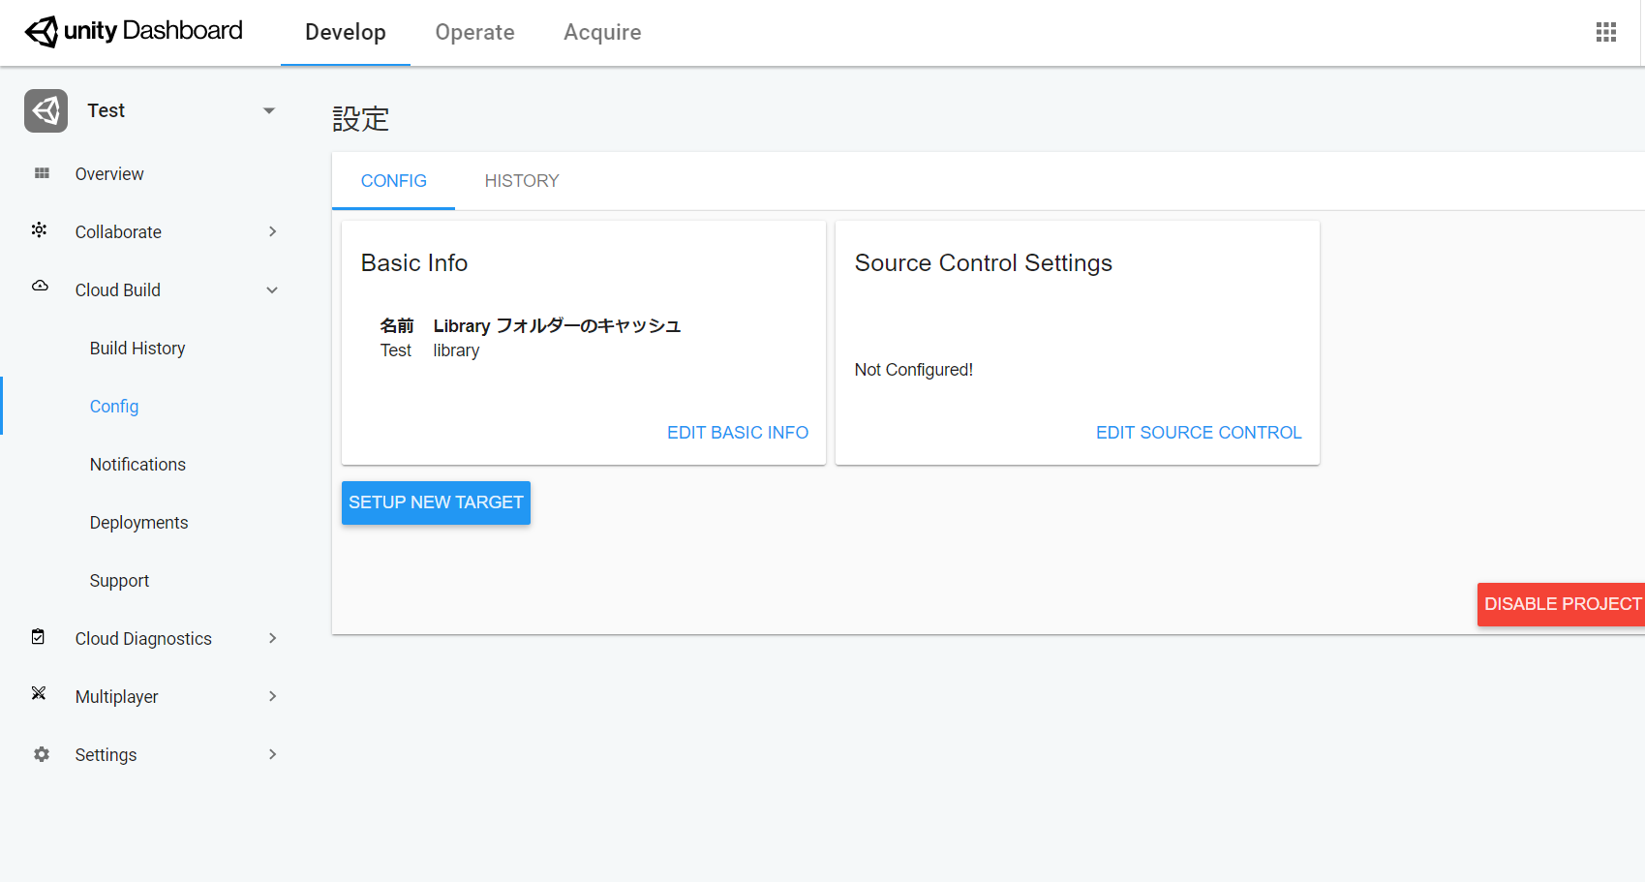Viewport: 1645px width, 882px height.
Task: Click the 設定 page title
Action: [x=361, y=119]
